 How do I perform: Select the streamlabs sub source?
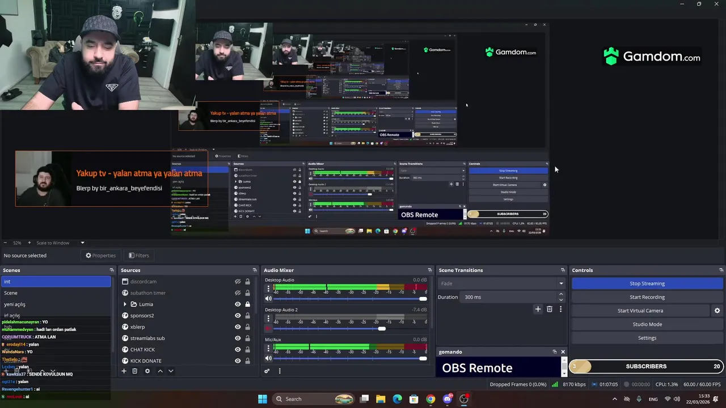point(147,338)
